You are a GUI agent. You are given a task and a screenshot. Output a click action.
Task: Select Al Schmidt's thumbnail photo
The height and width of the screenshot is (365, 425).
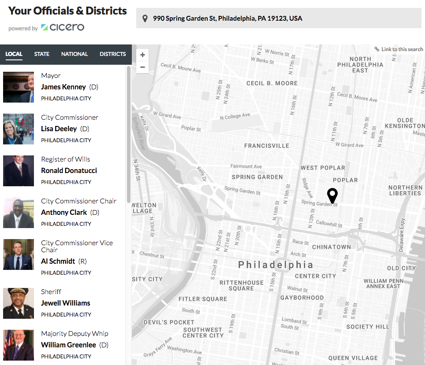[x=19, y=254]
